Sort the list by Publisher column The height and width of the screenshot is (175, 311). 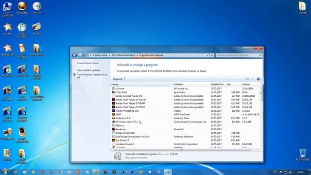(x=191, y=84)
